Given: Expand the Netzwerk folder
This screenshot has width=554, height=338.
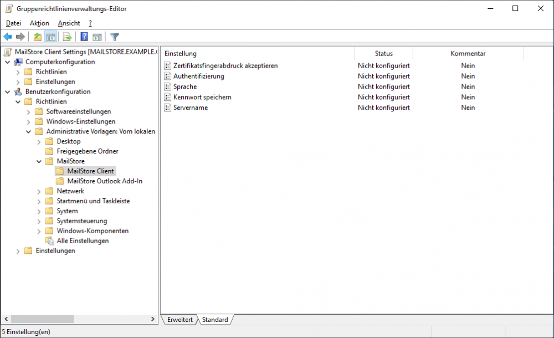Looking at the screenshot, I should click(x=38, y=191).
